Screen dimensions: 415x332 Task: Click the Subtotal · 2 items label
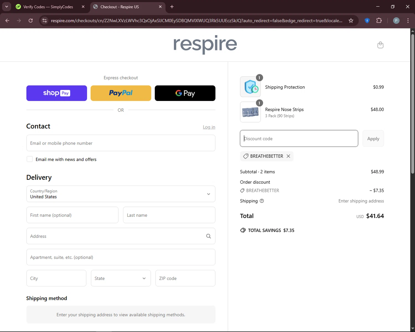[258, 172]
